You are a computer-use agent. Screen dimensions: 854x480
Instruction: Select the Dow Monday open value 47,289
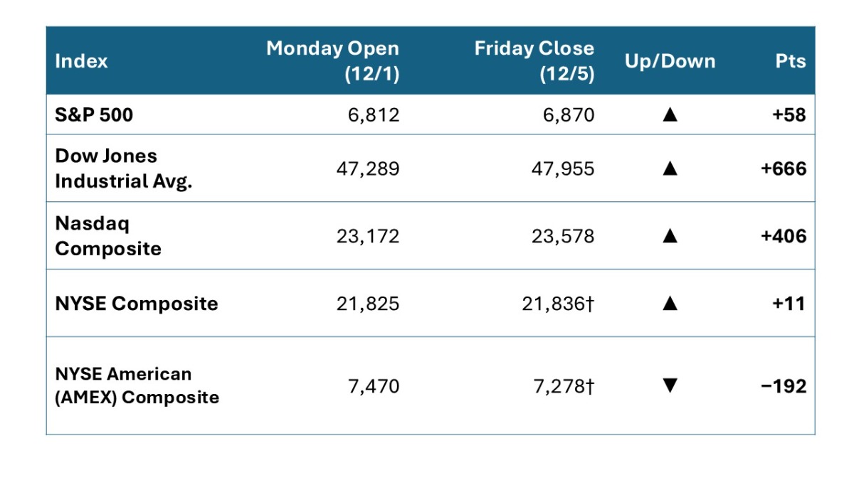tap(368, 169)
